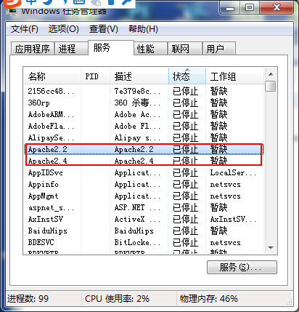The image size is (299, 312).
Task: Click the scrollbar down arrow
Action: (271, 248)
